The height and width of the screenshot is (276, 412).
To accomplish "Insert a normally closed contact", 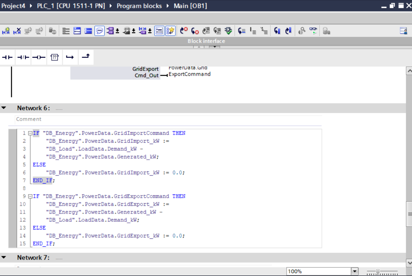I will coord(23,57).
